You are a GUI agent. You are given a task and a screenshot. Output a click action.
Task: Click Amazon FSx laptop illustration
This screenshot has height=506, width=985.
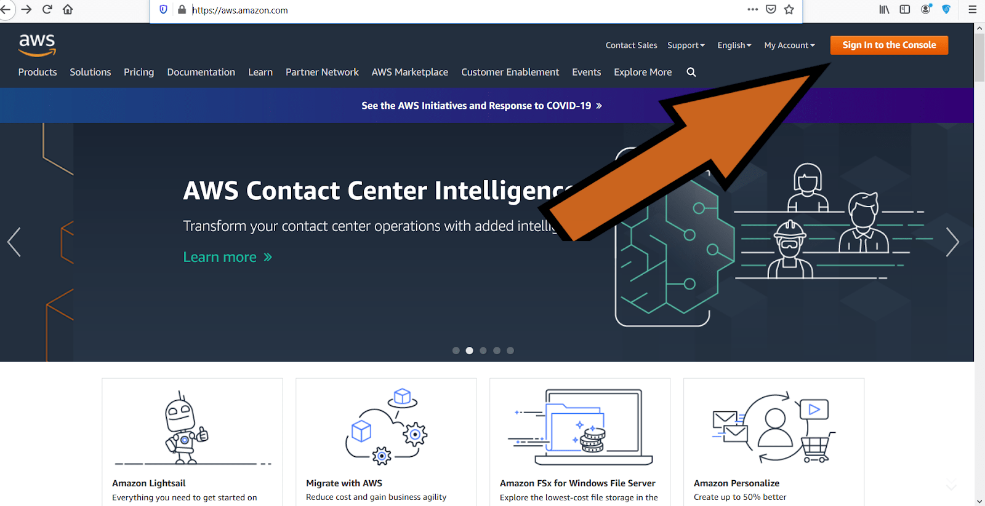[580, 427]
